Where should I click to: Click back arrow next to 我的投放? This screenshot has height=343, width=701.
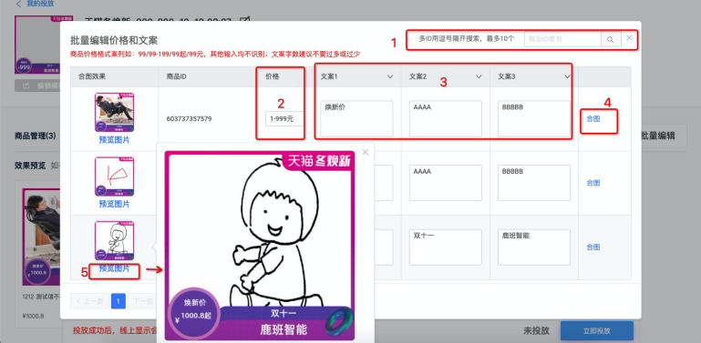(x=19, y=4)
